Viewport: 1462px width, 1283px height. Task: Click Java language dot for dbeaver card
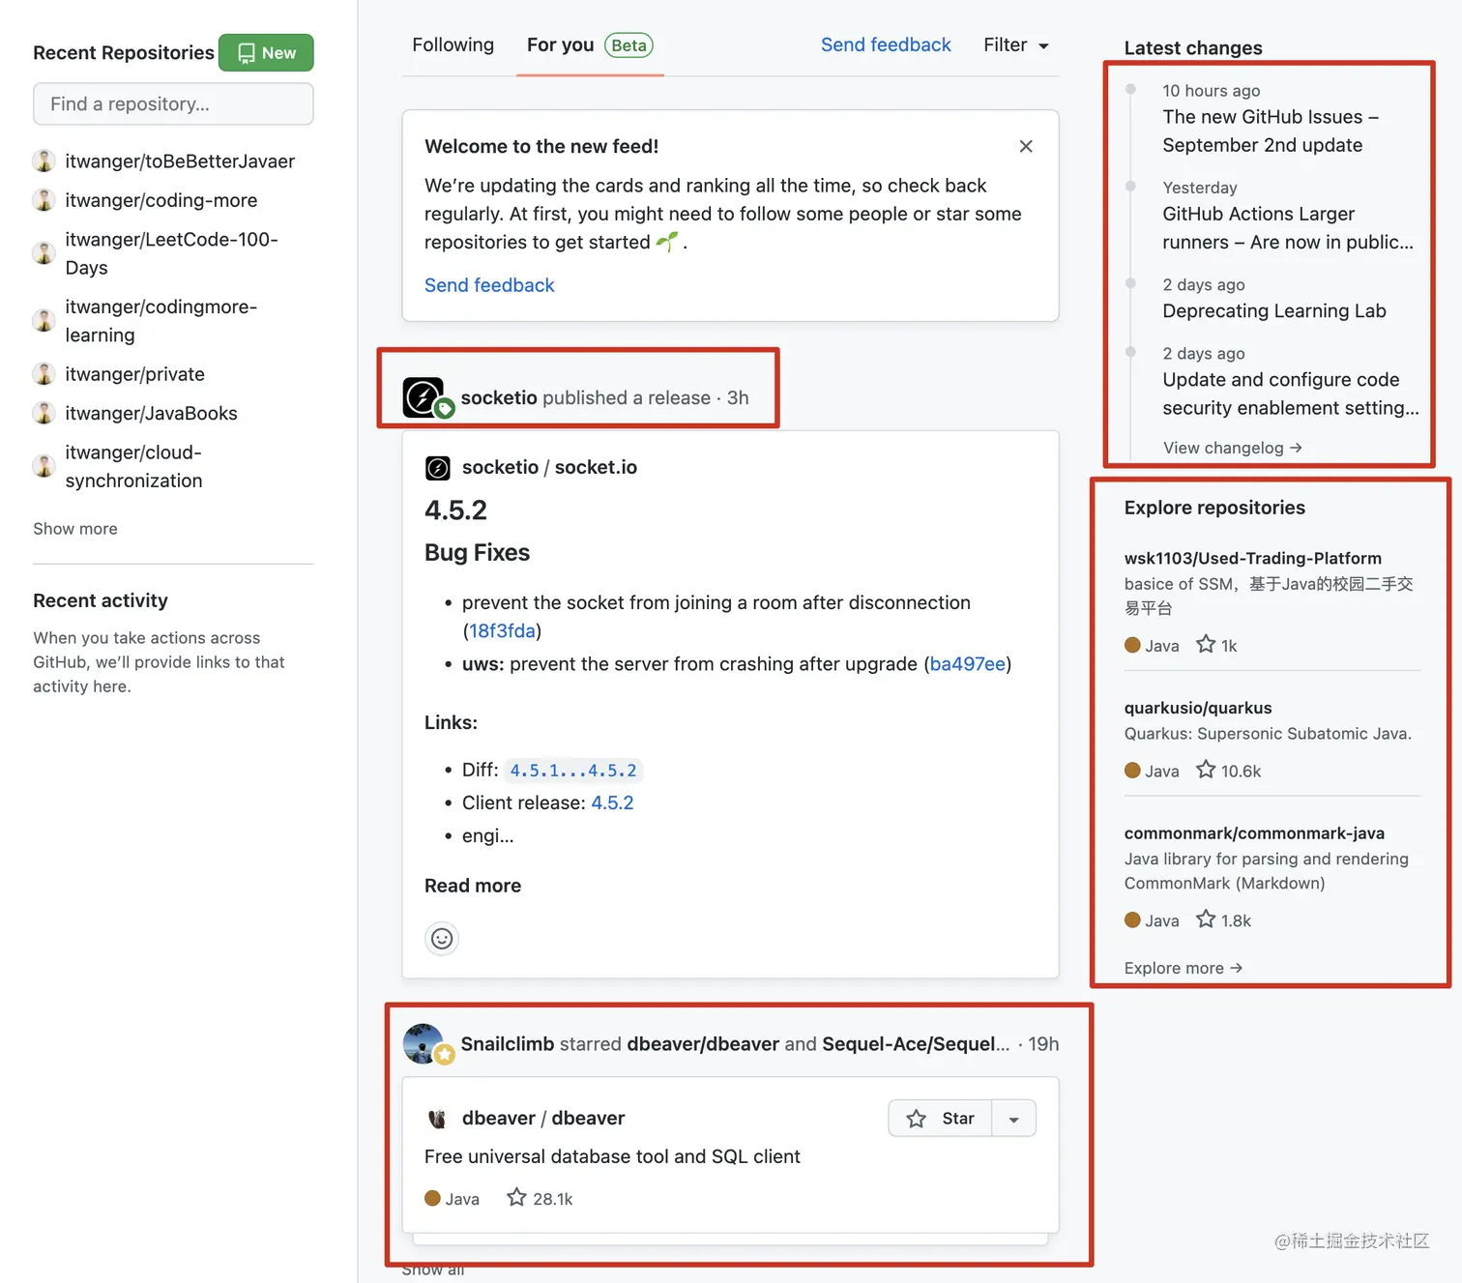pyautogui.click(x=432, y=1199)
